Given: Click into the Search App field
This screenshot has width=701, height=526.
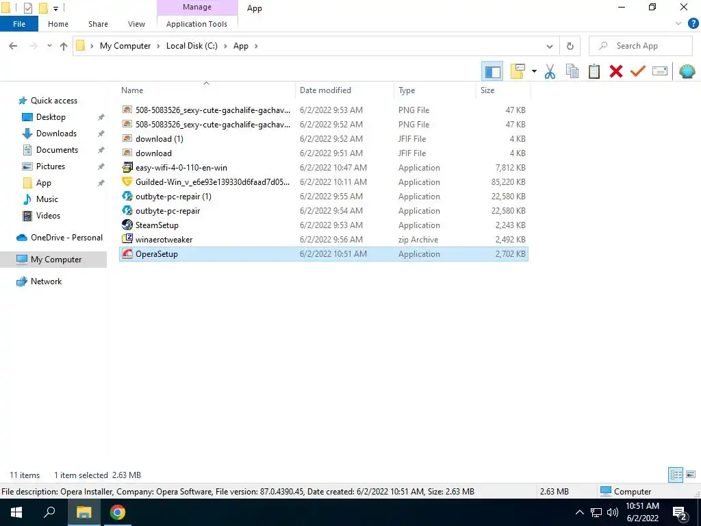Looking at the screenshot, I should pyautogui.click(x=641, y=46).
